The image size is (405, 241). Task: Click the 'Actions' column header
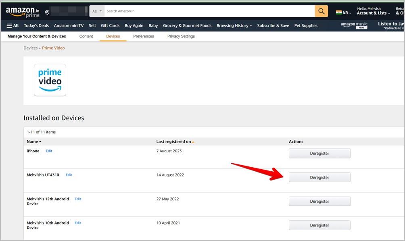(296, 141)
